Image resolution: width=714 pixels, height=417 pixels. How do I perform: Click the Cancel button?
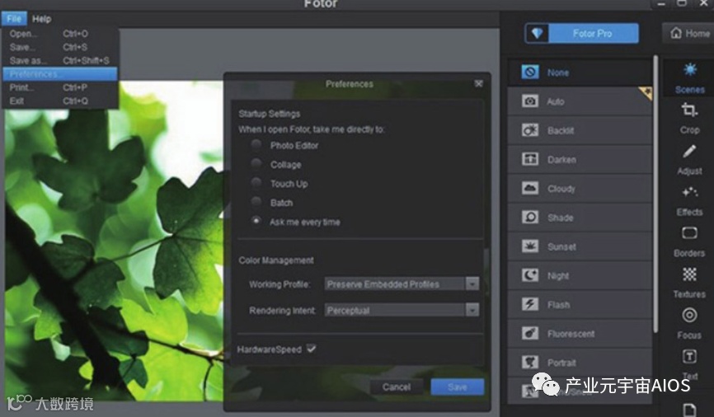point(397,387)
